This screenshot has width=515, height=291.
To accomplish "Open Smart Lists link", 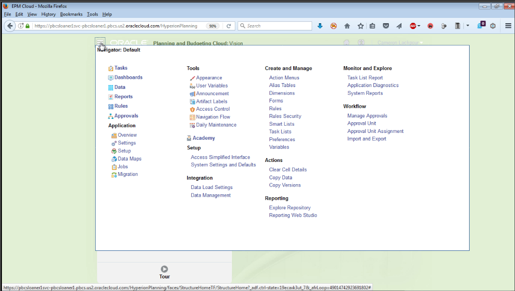I will 282,124.
